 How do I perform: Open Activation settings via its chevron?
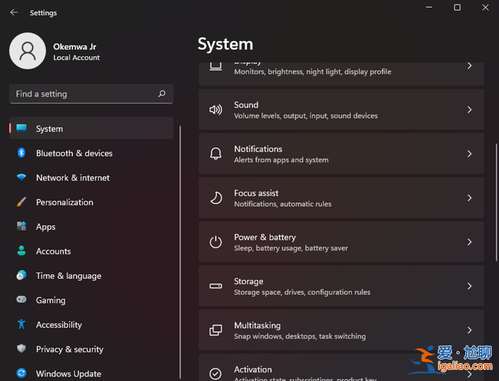point(469,373)
